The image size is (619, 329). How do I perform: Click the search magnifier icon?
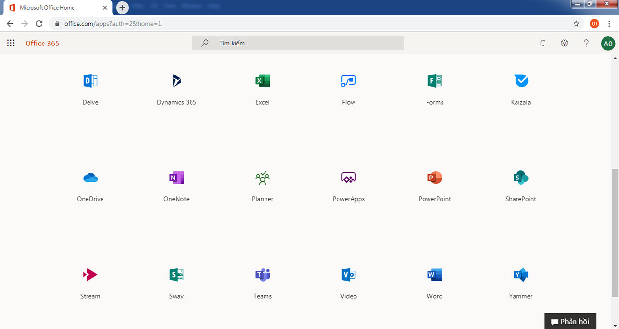pos(205,43)
